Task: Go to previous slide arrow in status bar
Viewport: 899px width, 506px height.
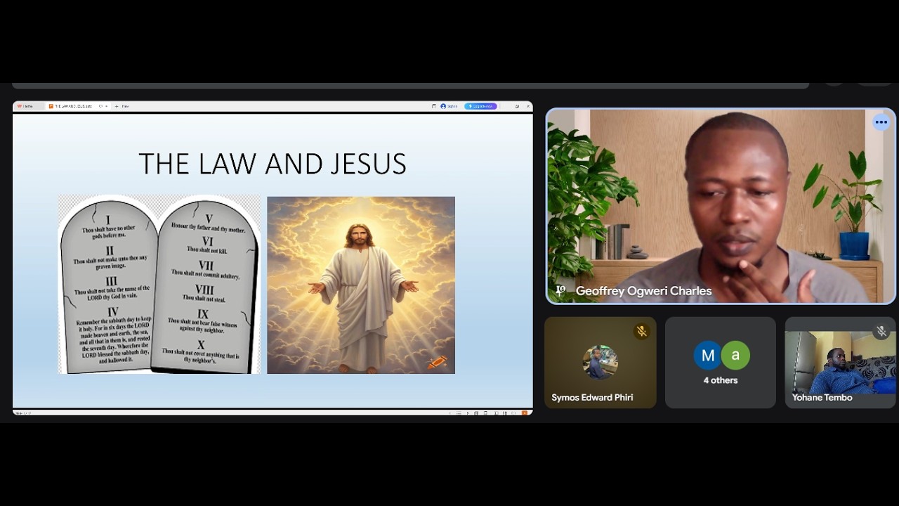Action: coord(450,413)
